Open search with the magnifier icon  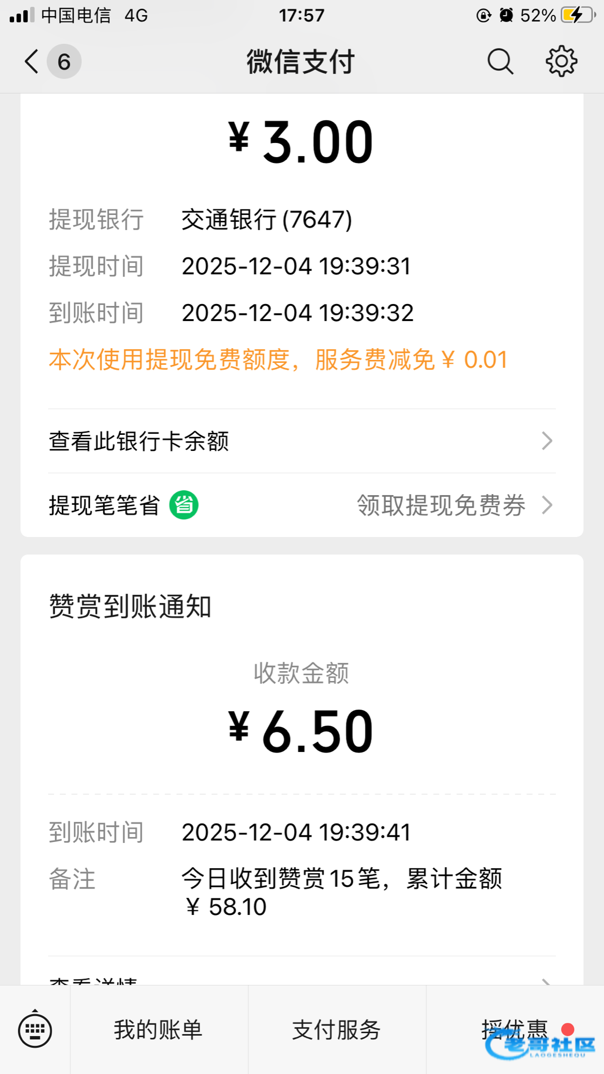coord(500,62)
